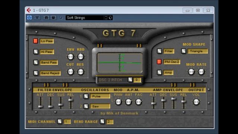The height and width of the screenshot is (134, 238).
Task: Click the Lo Pass label
Action: tap(47, 41)
